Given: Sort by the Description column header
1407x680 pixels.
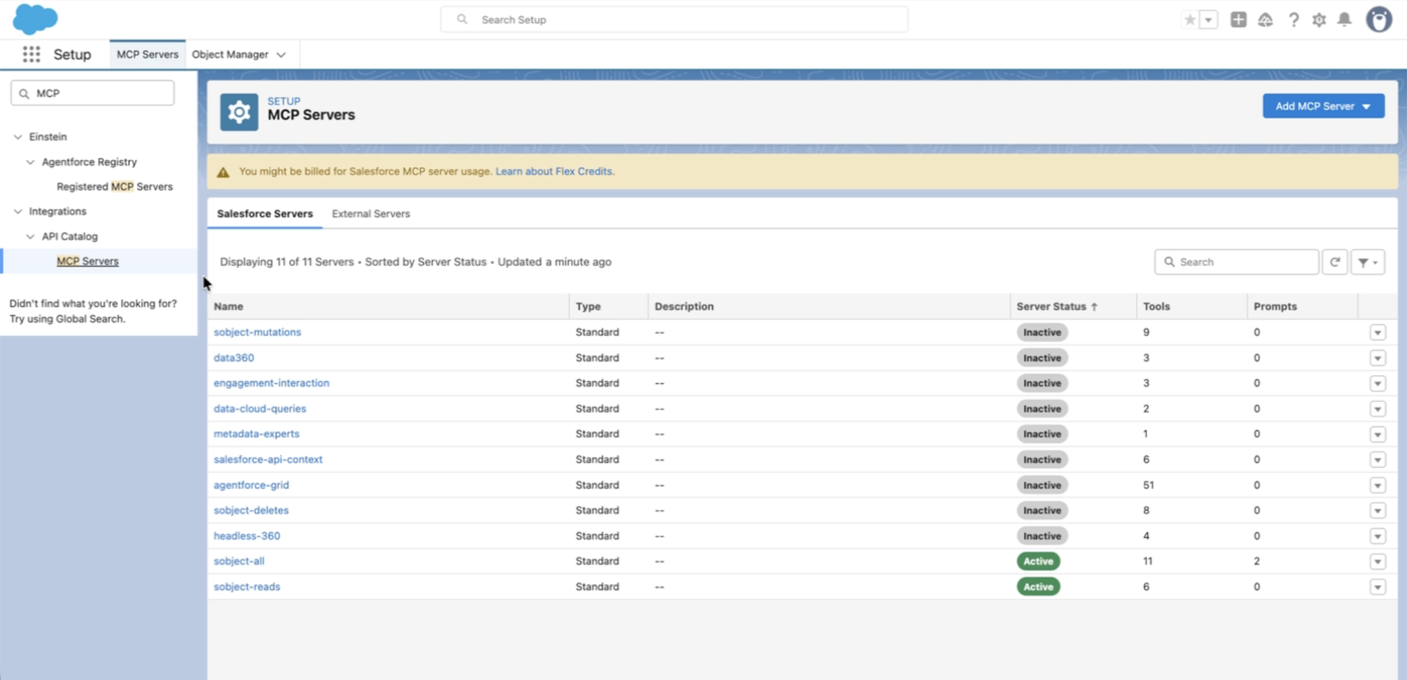Looking at the screenshot, I should (684, 306).
